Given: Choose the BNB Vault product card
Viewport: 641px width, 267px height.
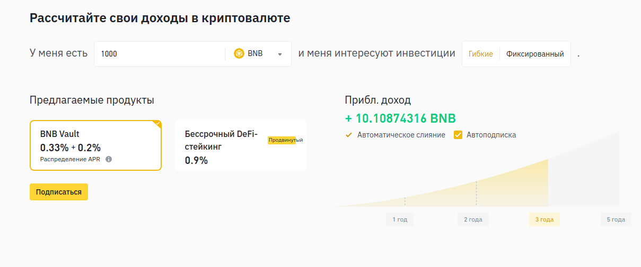Looking at the screenshot, I should (x=95, y=145).
